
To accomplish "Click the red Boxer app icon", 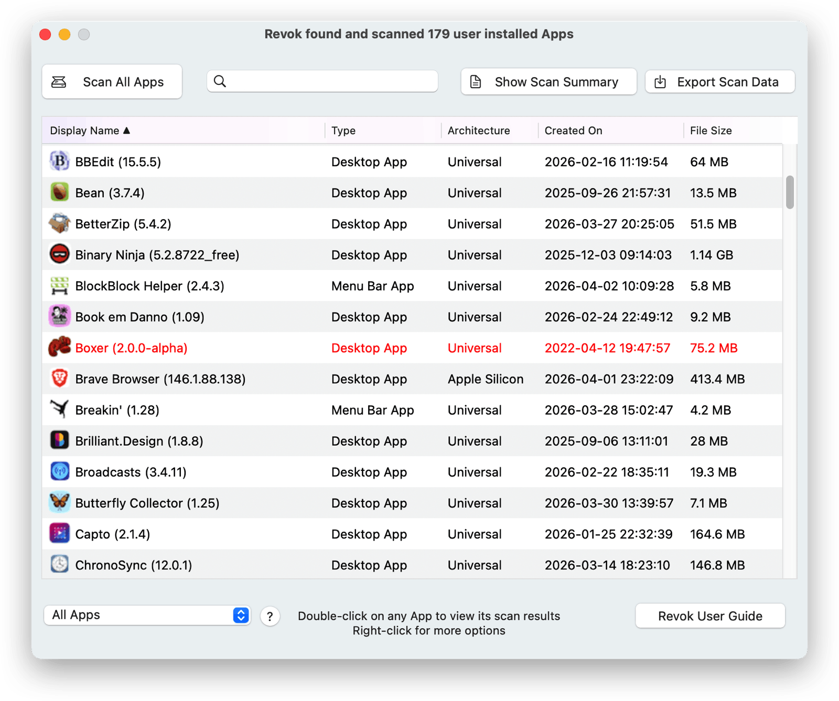I will pyautogui.click(x=59, y=348).
